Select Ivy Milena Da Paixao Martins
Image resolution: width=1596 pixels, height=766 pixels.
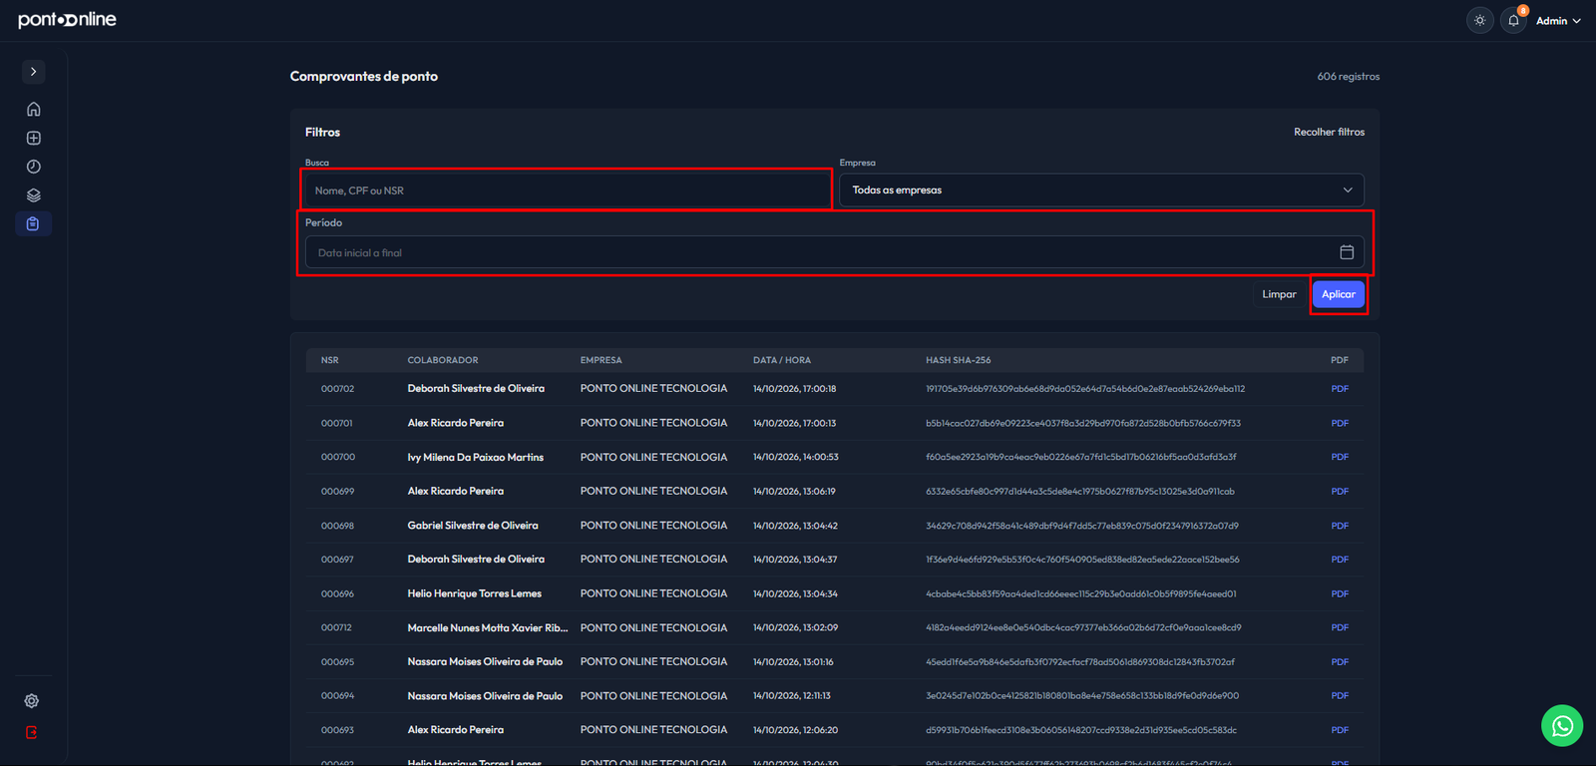[x=475, y=457]
